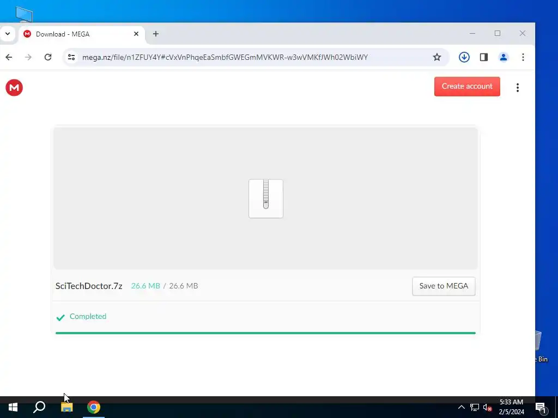Go back using browser back arrow
Screen dimensions: 558x418
[x=9, y=57]
